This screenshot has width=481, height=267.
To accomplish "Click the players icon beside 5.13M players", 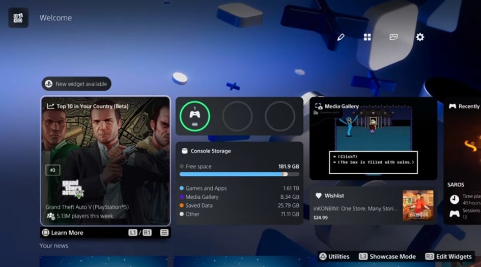I will [50, 216].
